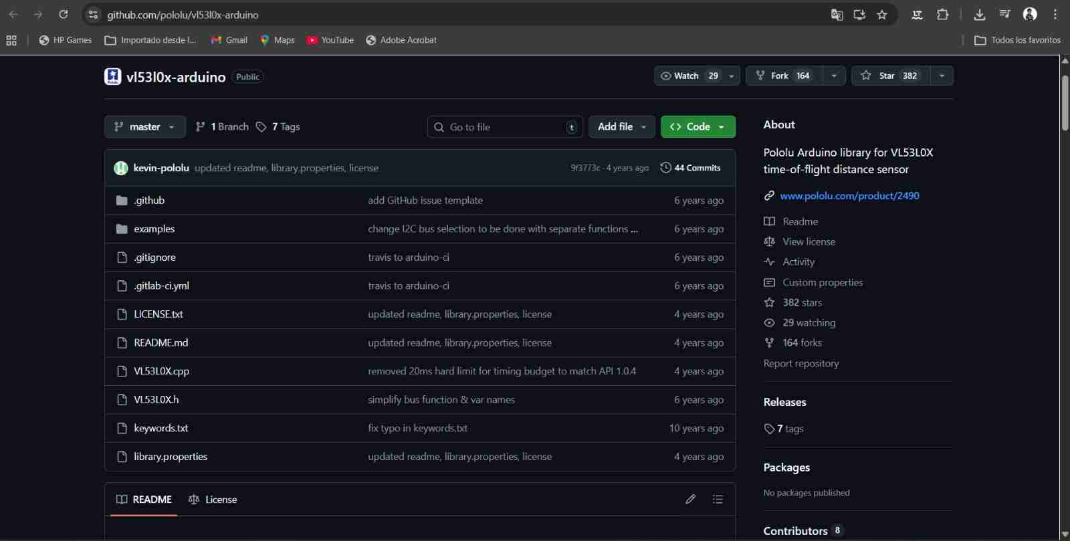Open commit hash 9f3773c
The image size is (1070, 541).
[x=585, y=168]
